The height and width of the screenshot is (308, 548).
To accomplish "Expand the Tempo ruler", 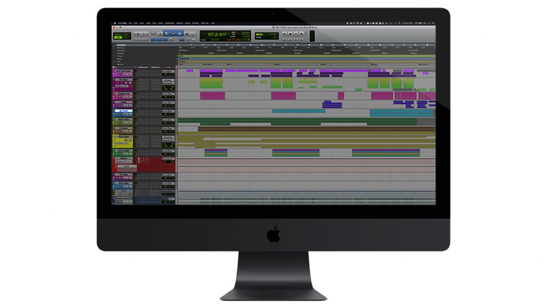I will [x=115, y=56].
